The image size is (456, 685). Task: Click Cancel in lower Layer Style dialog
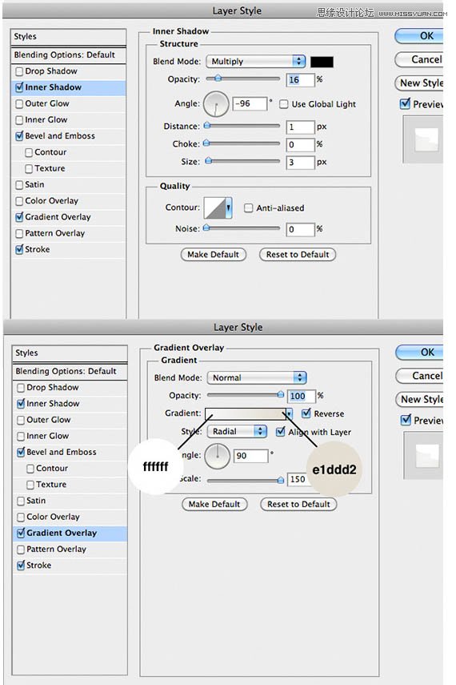point(420,376)
